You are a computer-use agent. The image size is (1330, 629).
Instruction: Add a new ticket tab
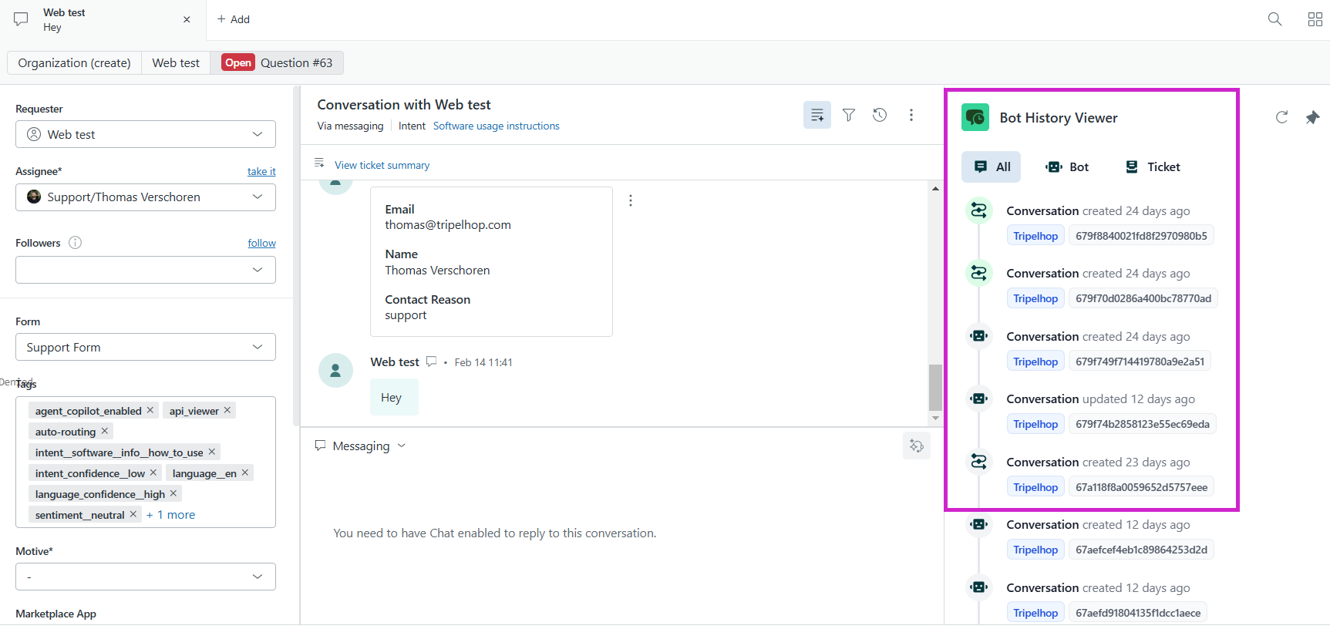tap(234, 19)
